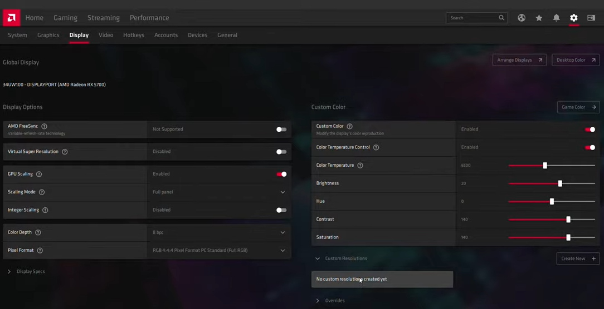Switch to Hotkeys settings tab

pyautogui.click(x=134, y=35)
